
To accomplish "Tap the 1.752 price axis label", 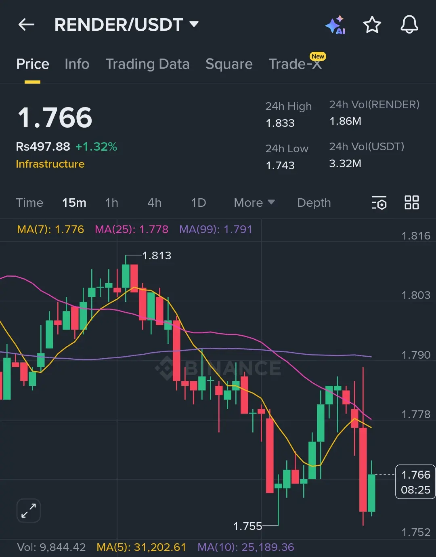I will tap(416, 532).
